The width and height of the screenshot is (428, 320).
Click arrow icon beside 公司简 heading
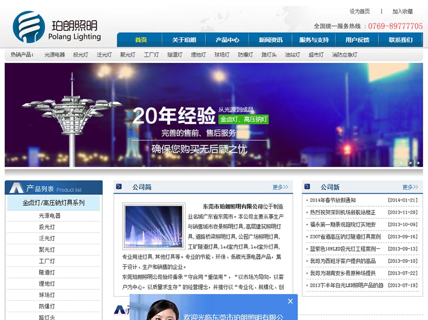click(x=119, y=187)
